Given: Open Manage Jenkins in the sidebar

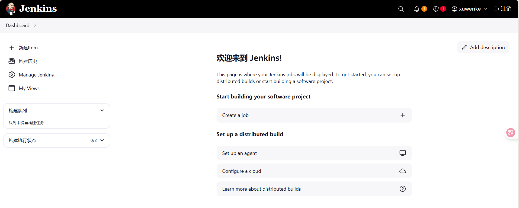Looking at the screenshot, I should coord(36,75).
